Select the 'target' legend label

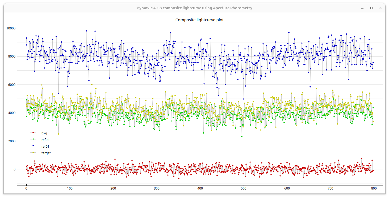tap(46, 153)
